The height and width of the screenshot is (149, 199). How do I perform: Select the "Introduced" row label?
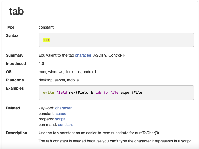[x=16, y=64]
